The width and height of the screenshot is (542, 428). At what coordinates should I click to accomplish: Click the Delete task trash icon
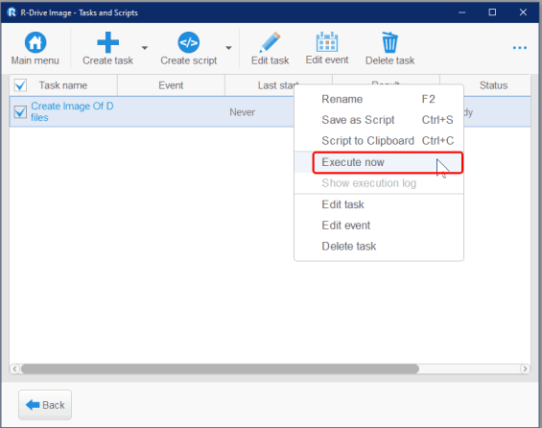pos(389,42)
